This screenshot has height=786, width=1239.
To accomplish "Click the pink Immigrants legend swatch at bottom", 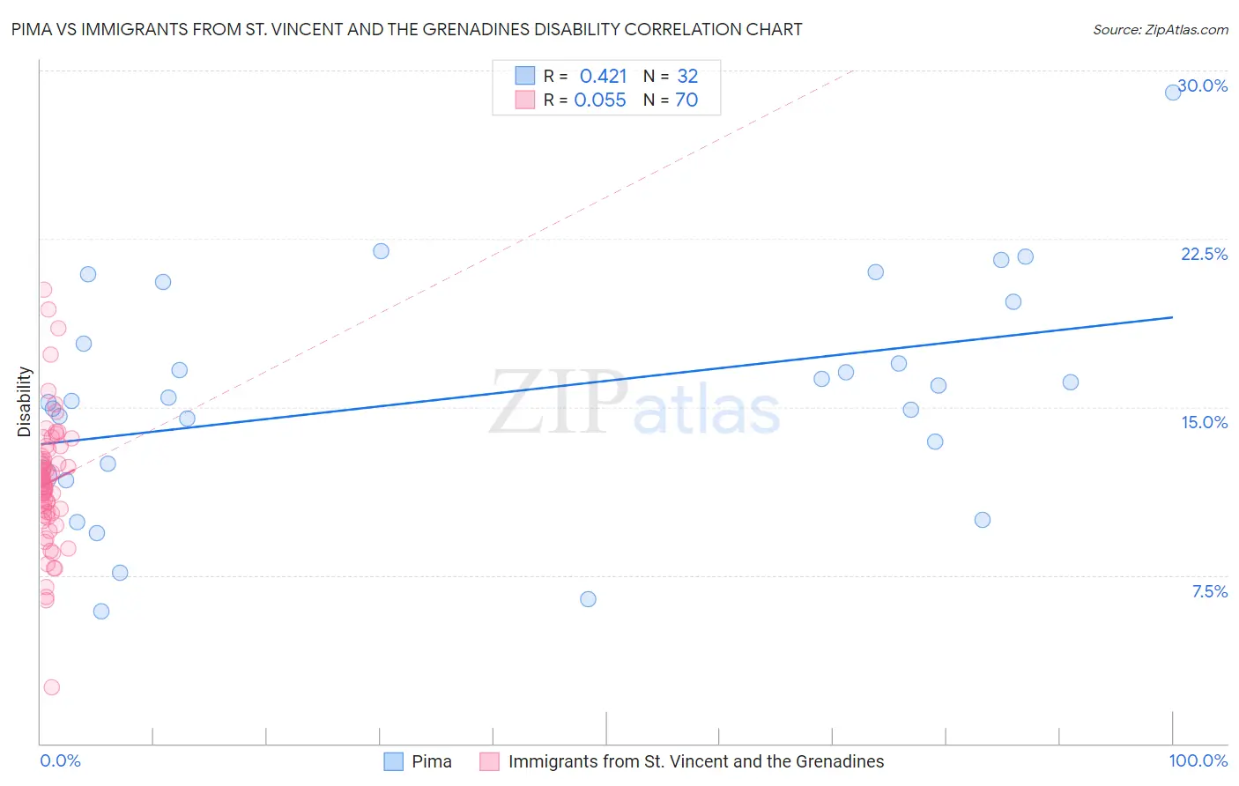I will (489, 761).
